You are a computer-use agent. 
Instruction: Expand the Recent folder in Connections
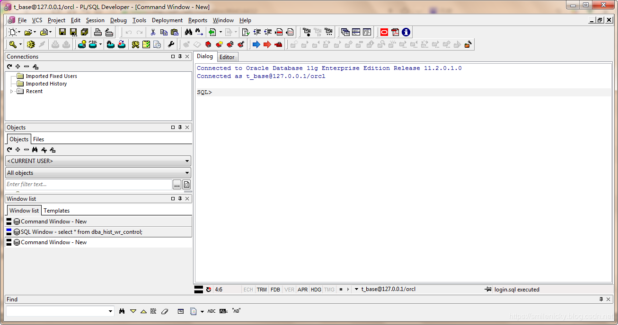point(12,91)
